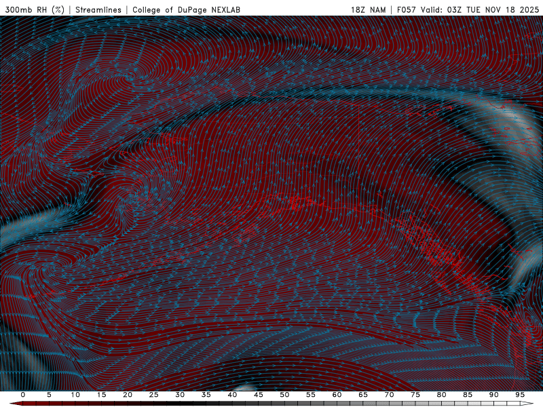The height and width of the screenshot is (407, 543).
Task: Select the "10" color scale label
Action: coord(75,395)
